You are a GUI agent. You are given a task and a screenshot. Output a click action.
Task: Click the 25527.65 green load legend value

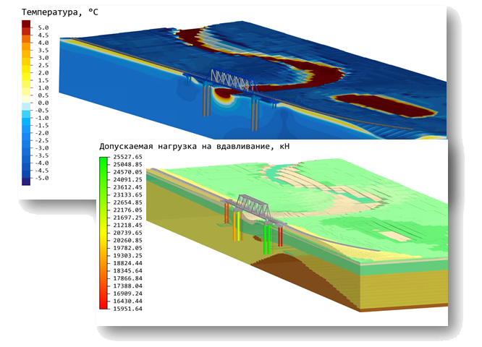(x=127, y=157)
